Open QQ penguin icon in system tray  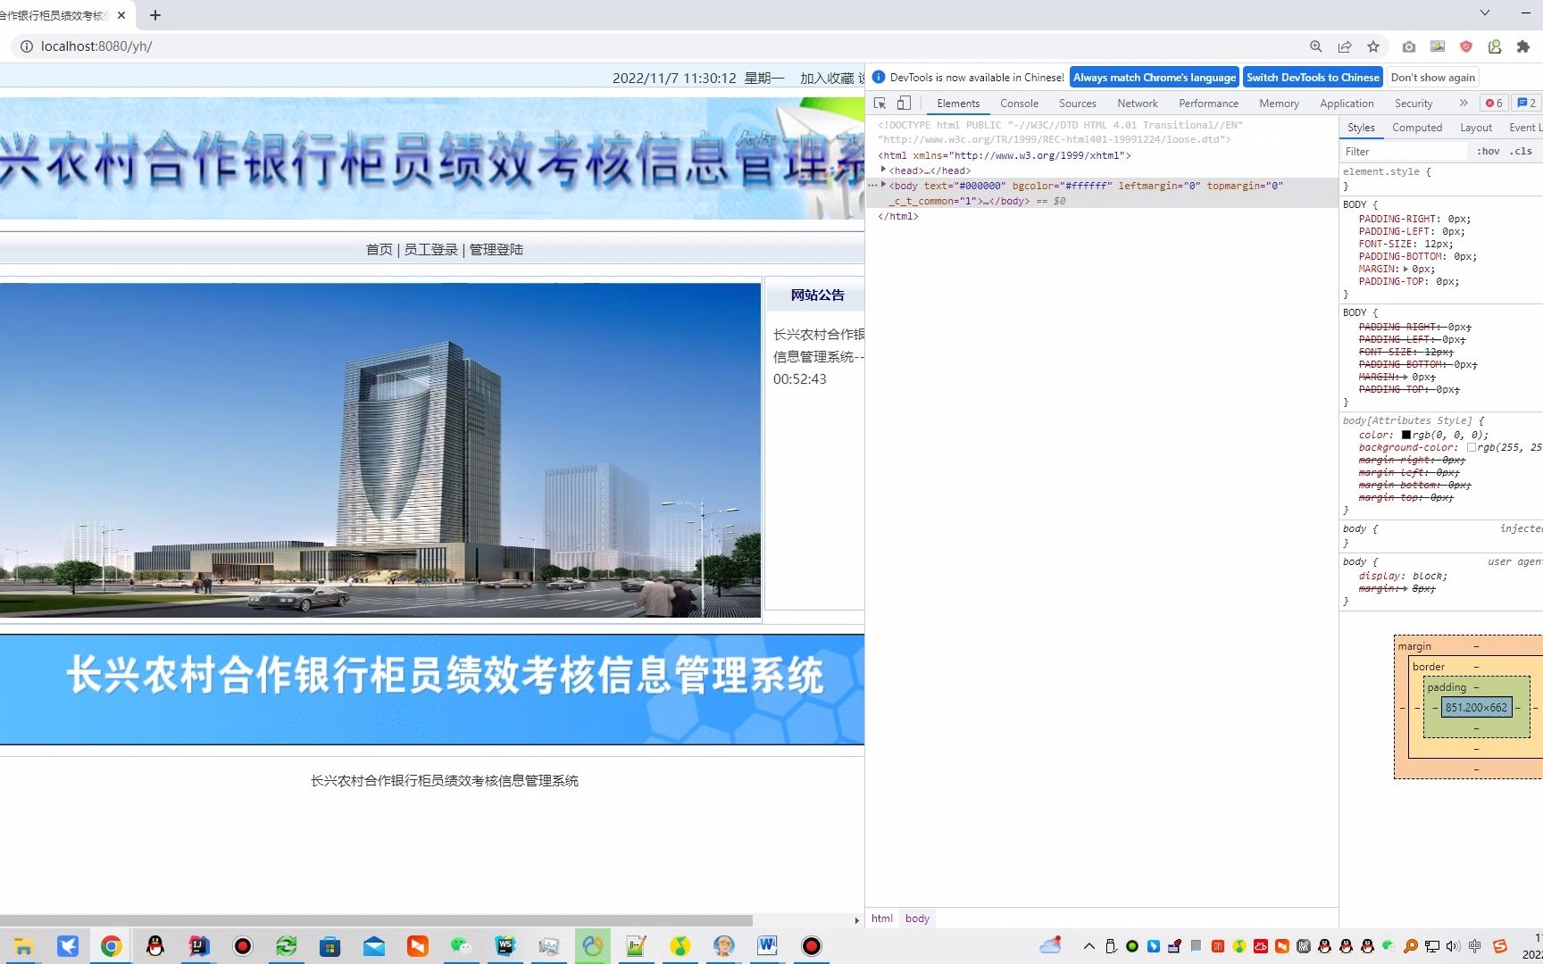[1324, 946]
